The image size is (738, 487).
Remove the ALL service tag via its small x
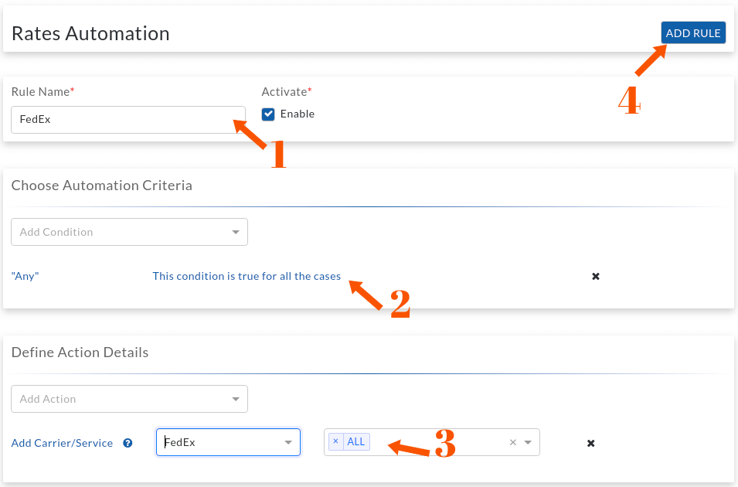335,442
